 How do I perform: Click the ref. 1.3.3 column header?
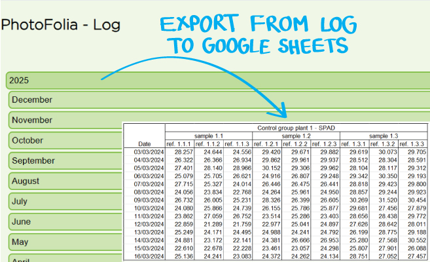(x=413, y=144)
